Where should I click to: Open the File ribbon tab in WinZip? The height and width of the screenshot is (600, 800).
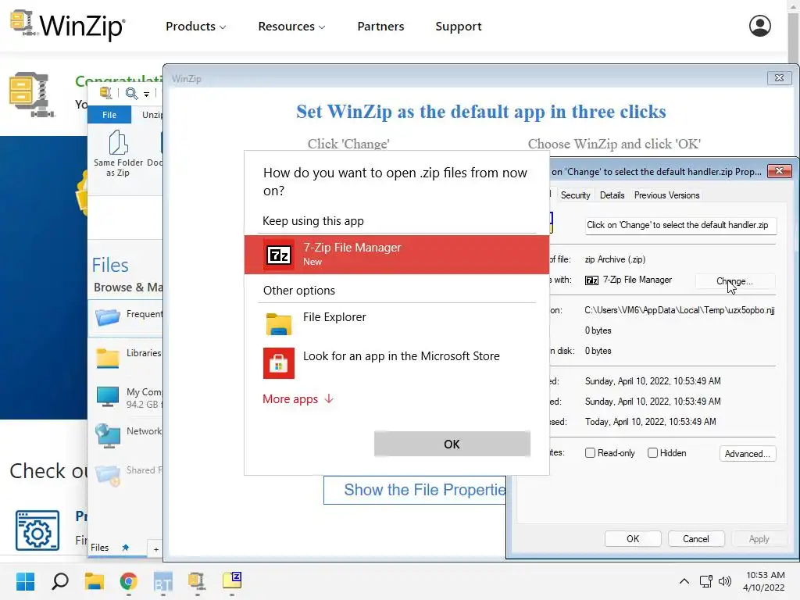point(109,115)
